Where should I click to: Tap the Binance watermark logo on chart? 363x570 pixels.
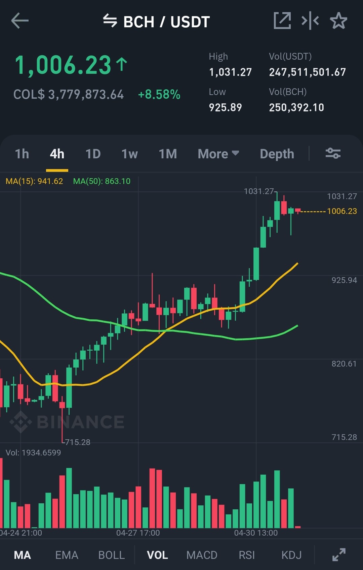tap(67, 422)
